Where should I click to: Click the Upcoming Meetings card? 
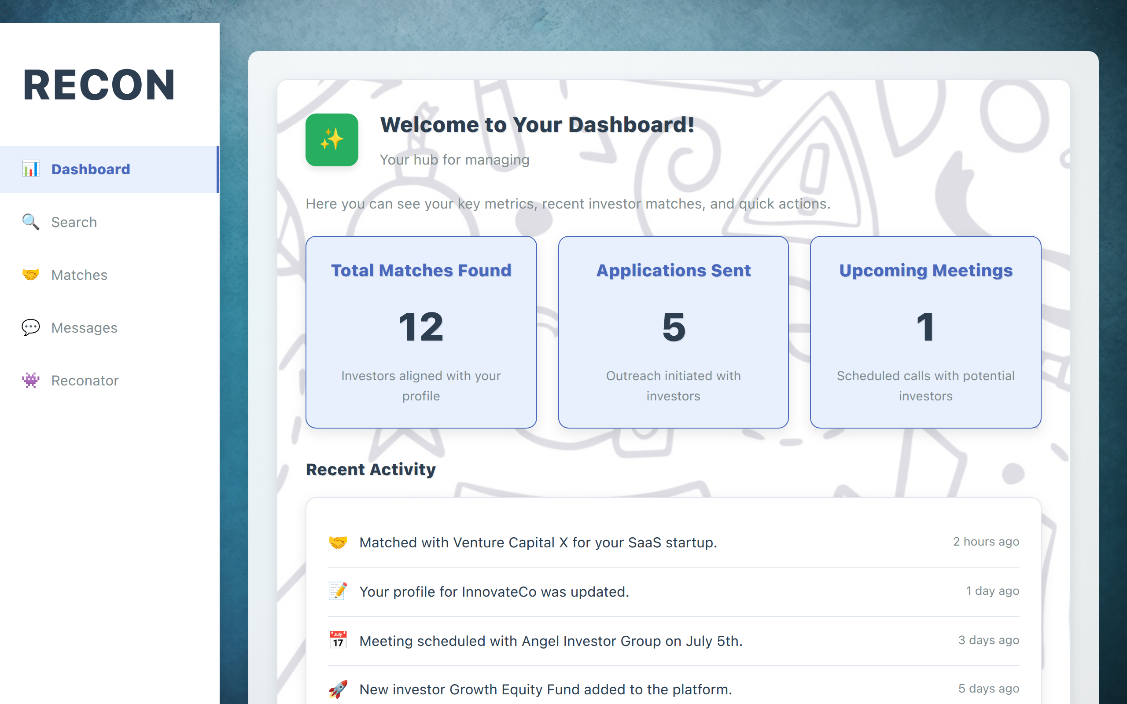pyautogui.click(x=925, y=331)
